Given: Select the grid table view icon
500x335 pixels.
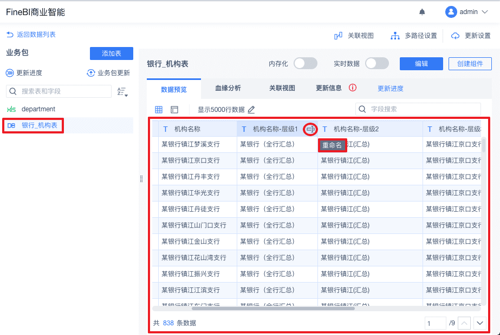Looking at the screenshot, I should (x=159, y=110).
